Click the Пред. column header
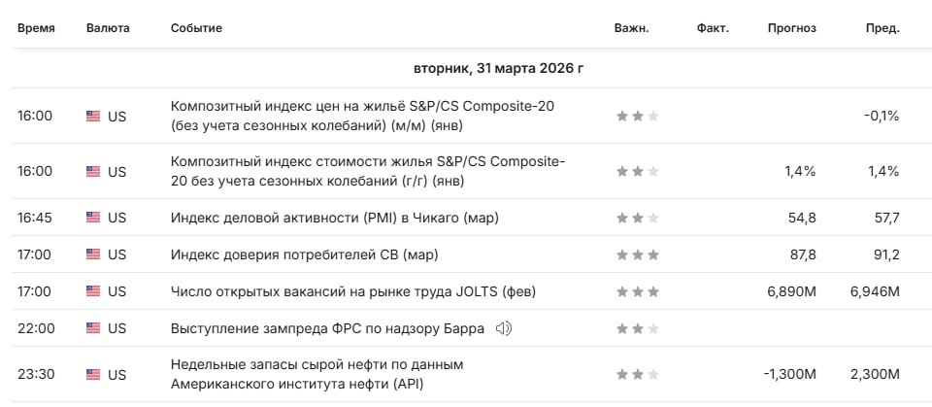The height and width of the screenshot is (407, 932). pyautogui.click(x=882, y=28)
